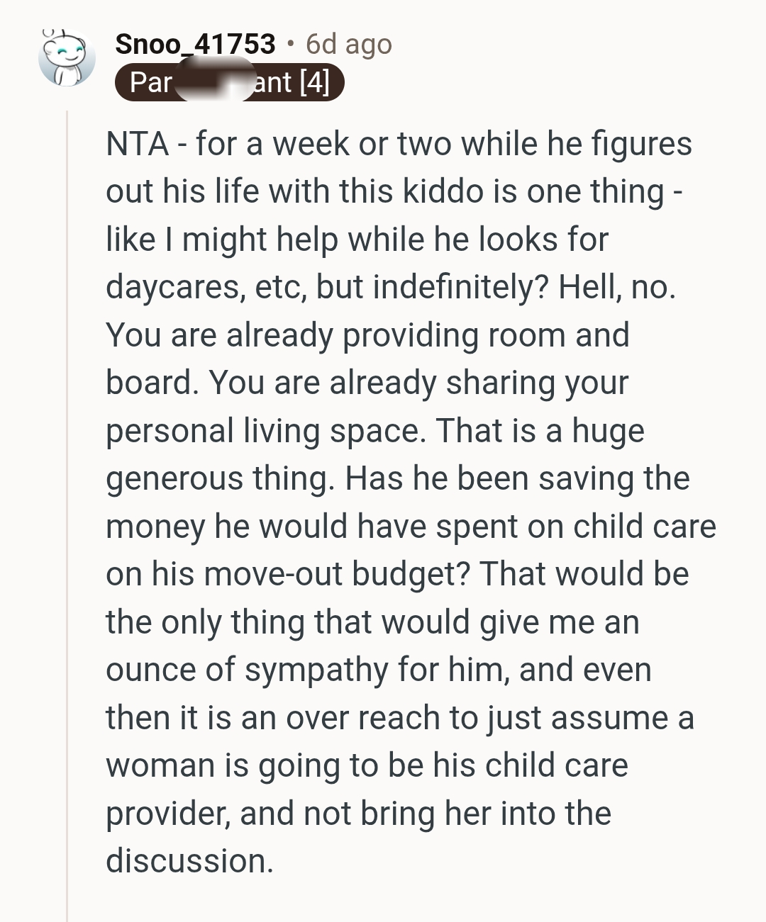Click the final word "discussion."

(189, 861)
